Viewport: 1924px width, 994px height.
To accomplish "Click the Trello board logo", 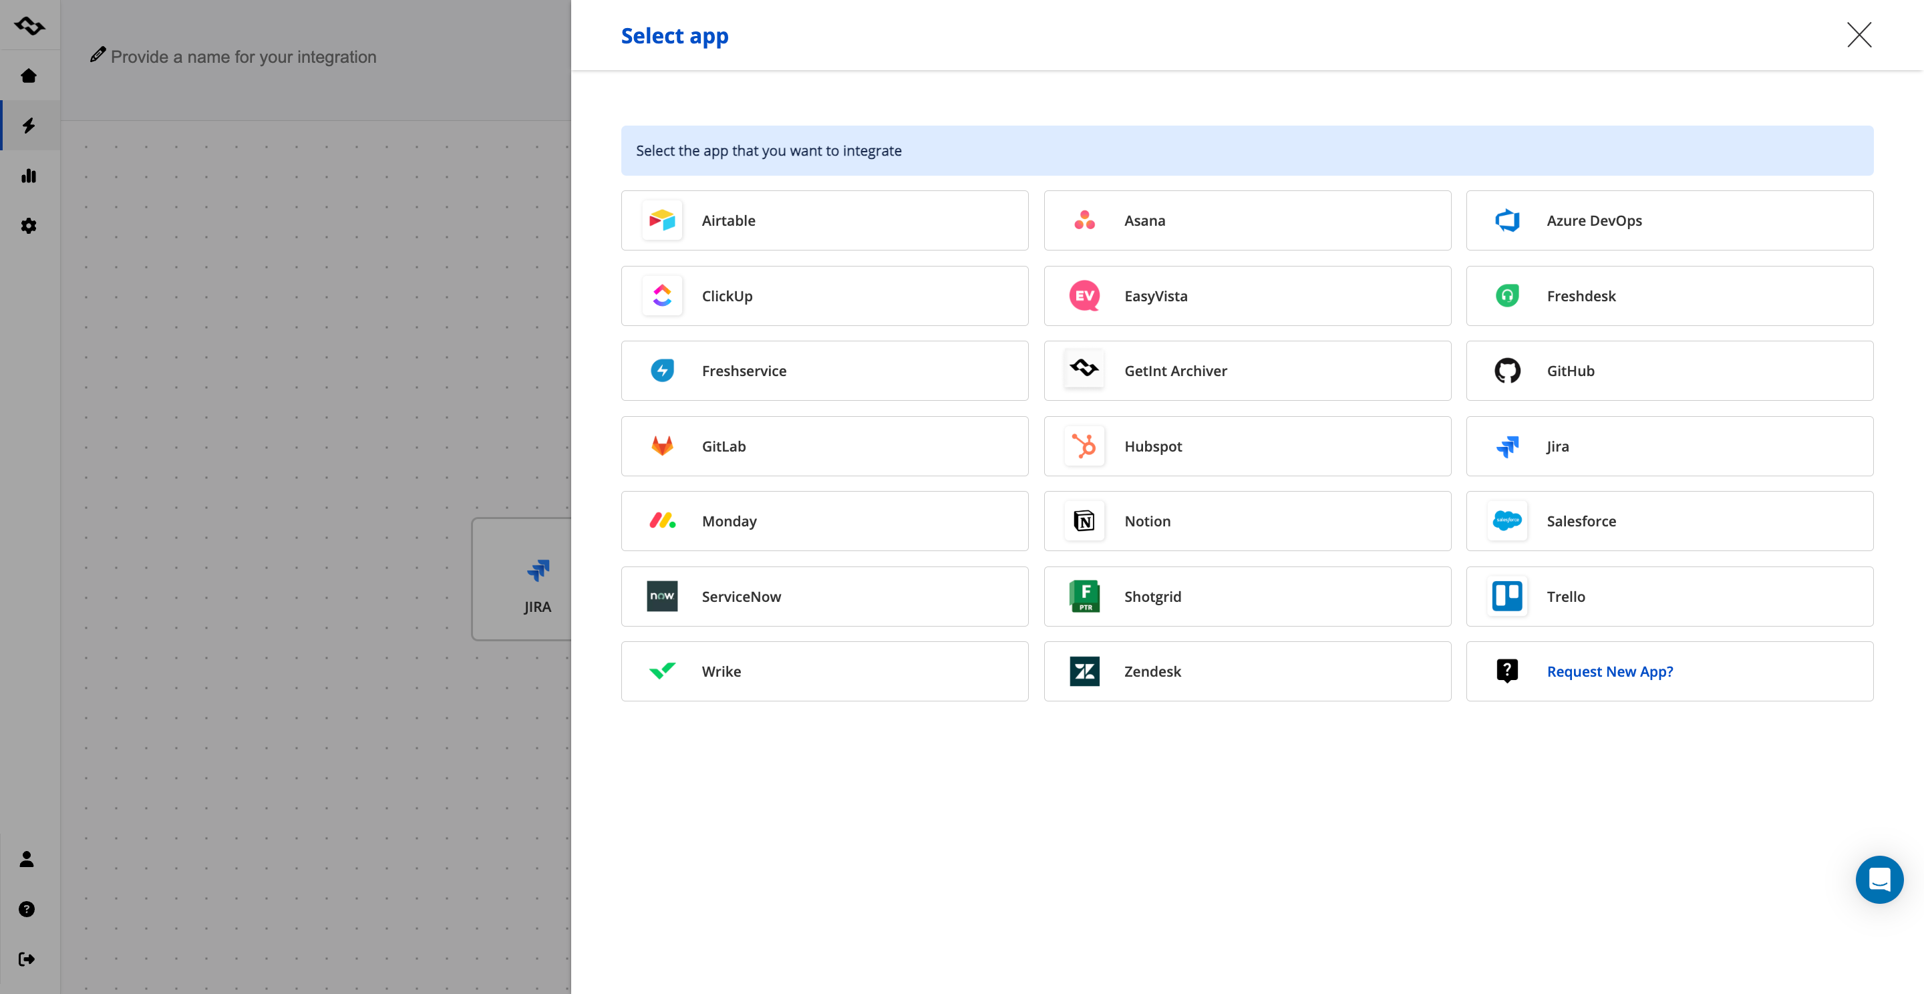I will click(x=1507, y=596).
